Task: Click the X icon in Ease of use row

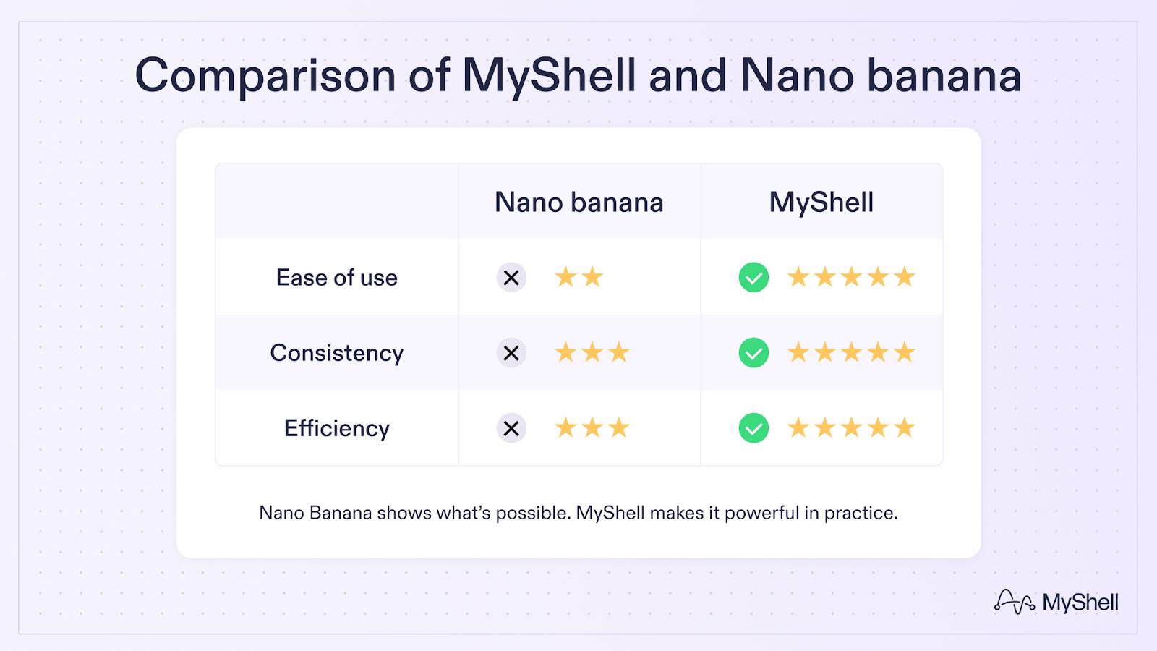Action: pyautogui.click(x=511, y=278)
